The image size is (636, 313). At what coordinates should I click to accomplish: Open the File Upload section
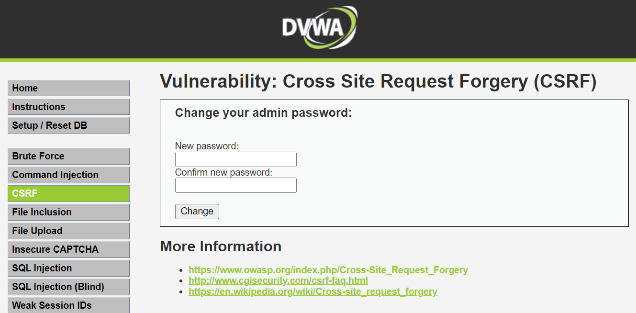68,231
